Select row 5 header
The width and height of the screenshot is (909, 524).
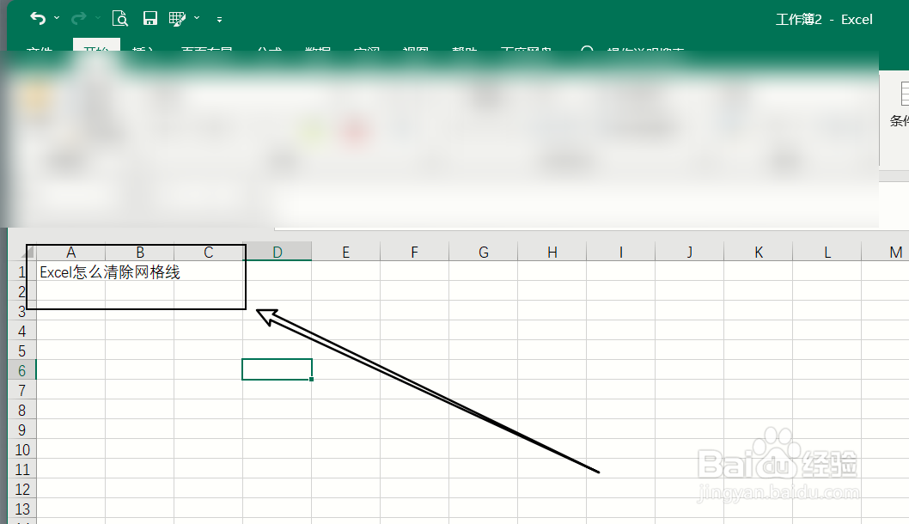pos(22,350)
